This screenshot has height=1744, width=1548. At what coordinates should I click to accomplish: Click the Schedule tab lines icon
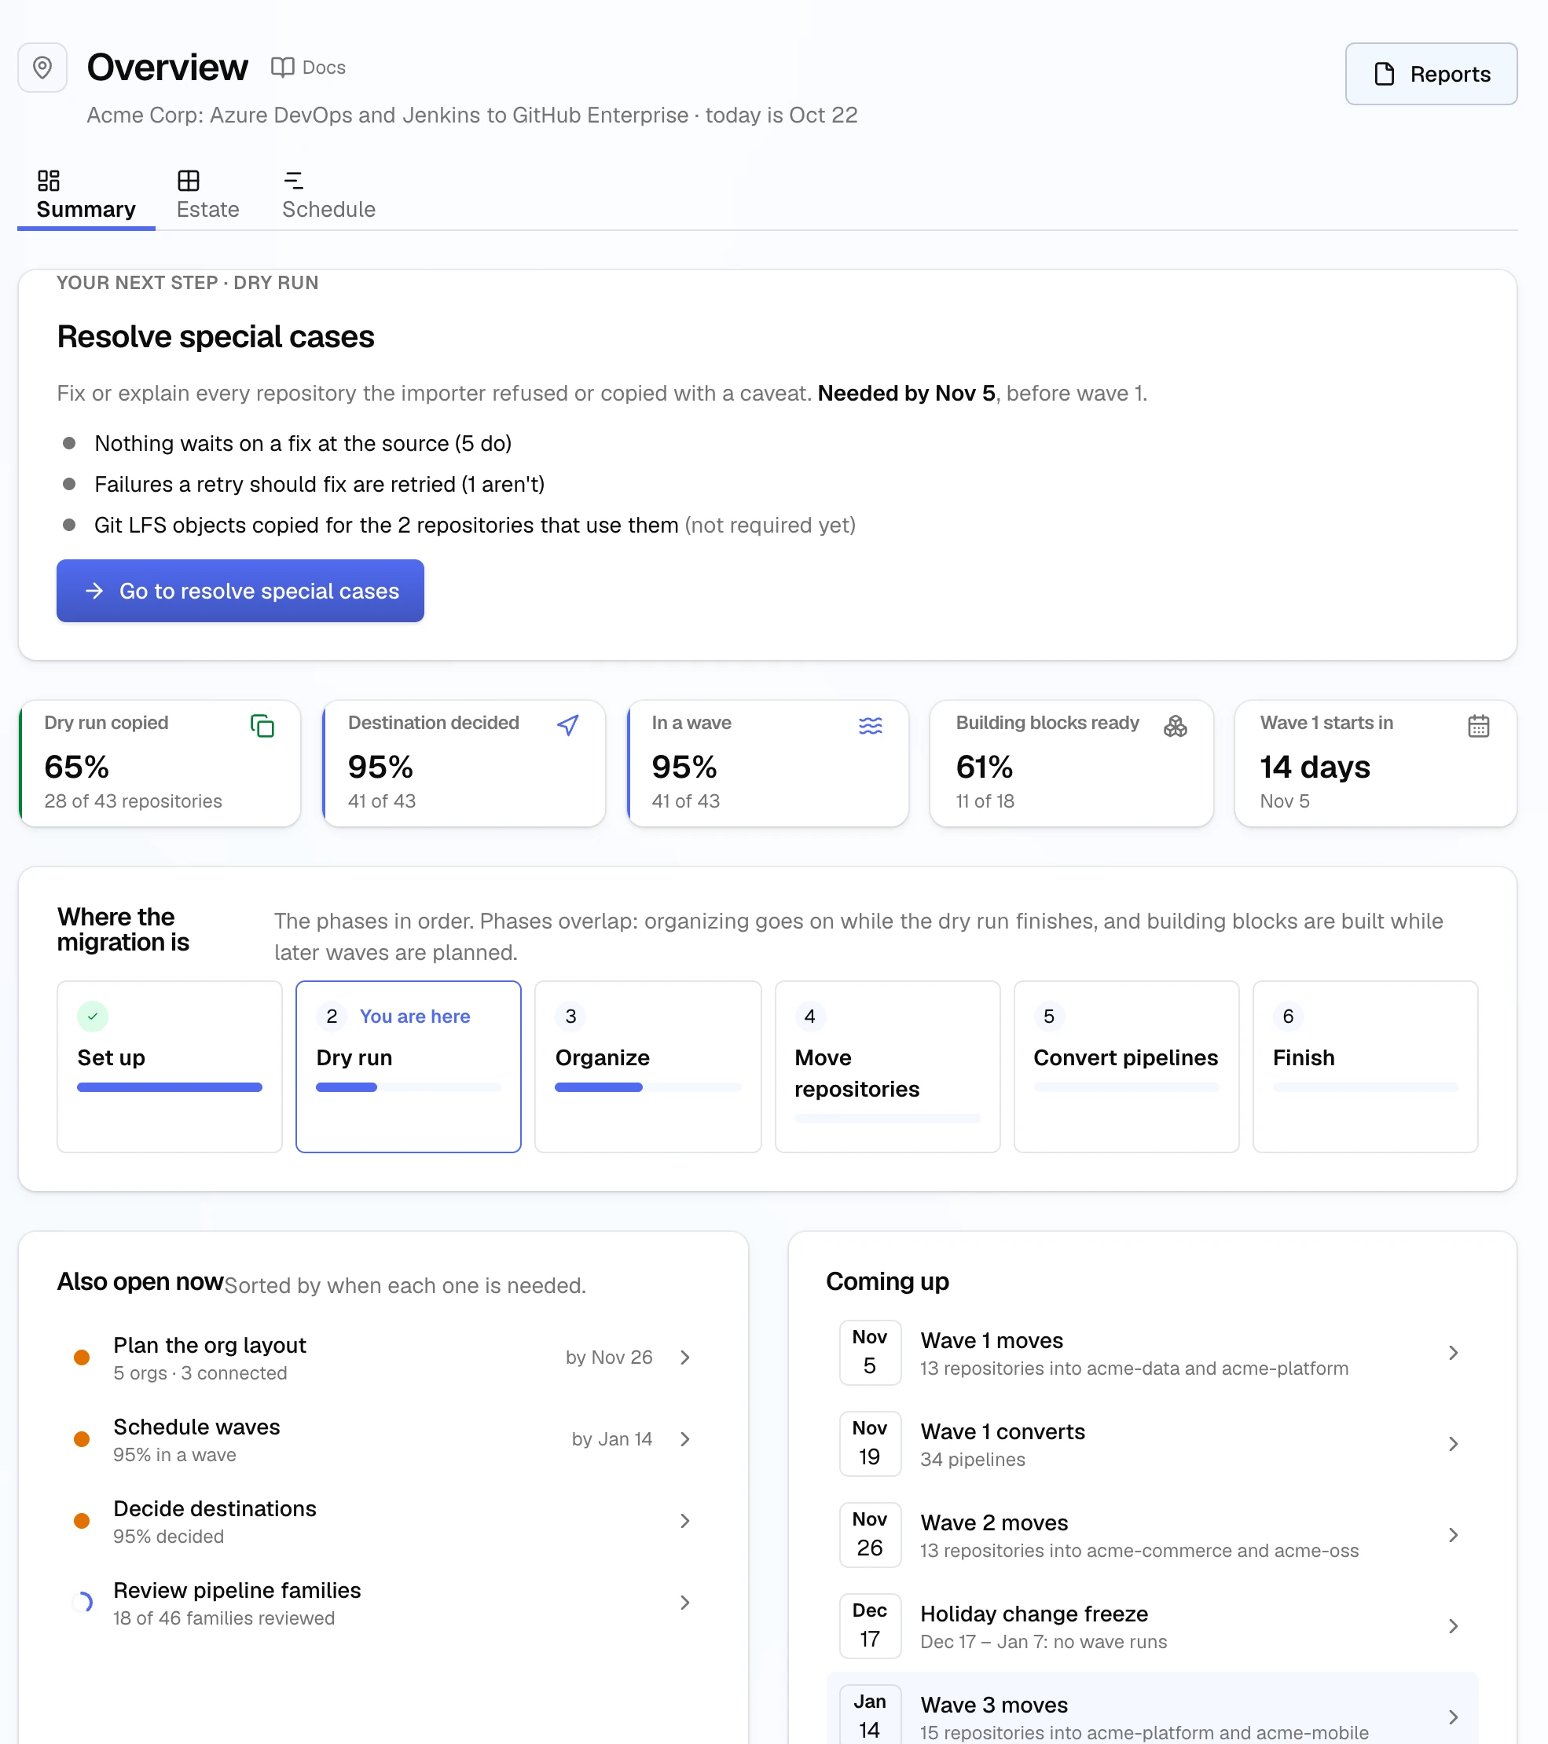[x=294, y=181]
